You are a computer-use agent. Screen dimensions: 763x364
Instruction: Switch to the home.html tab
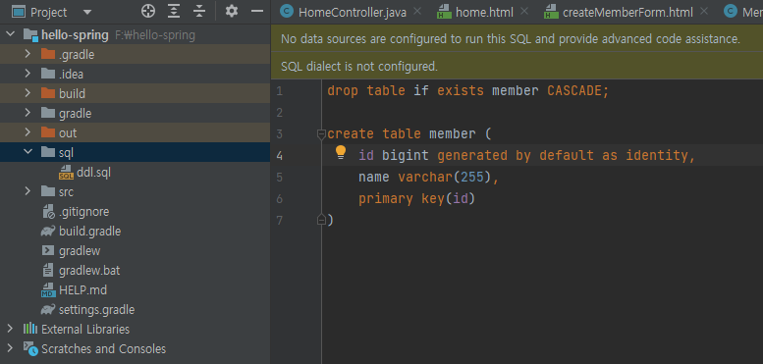pos(484,12)
